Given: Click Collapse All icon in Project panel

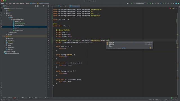Looking at the screenshot, I should point(40,6).
